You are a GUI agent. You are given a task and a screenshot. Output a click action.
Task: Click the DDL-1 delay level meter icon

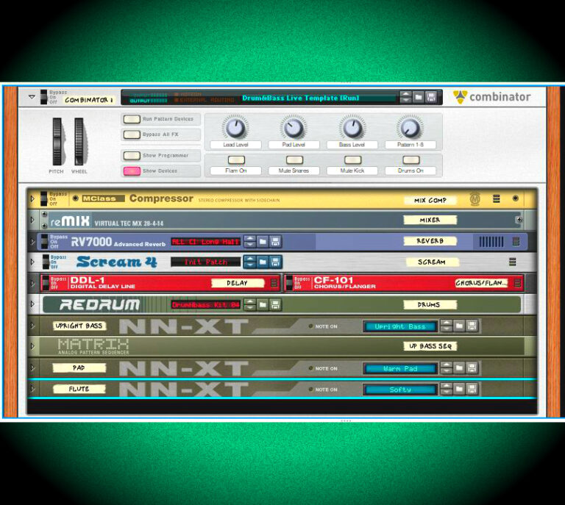[274, 283]
